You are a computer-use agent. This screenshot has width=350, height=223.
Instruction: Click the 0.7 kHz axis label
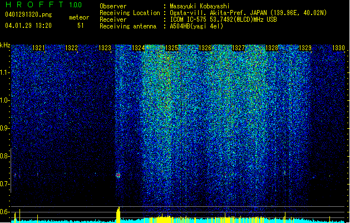(5, 184)
